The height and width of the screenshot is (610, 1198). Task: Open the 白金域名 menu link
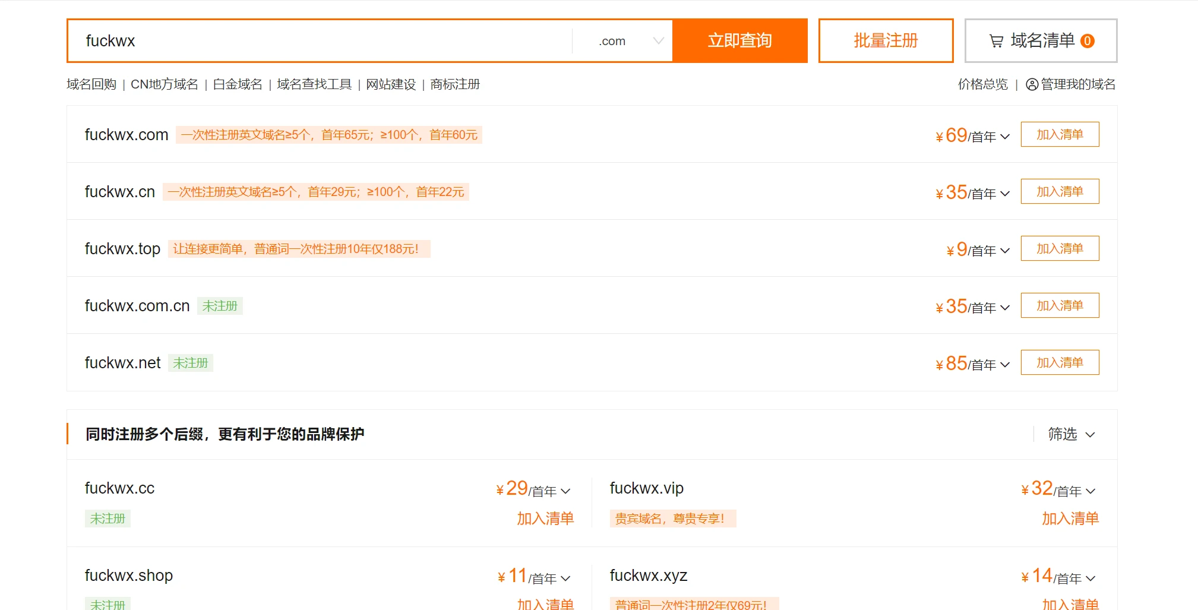tap(238, 84)
